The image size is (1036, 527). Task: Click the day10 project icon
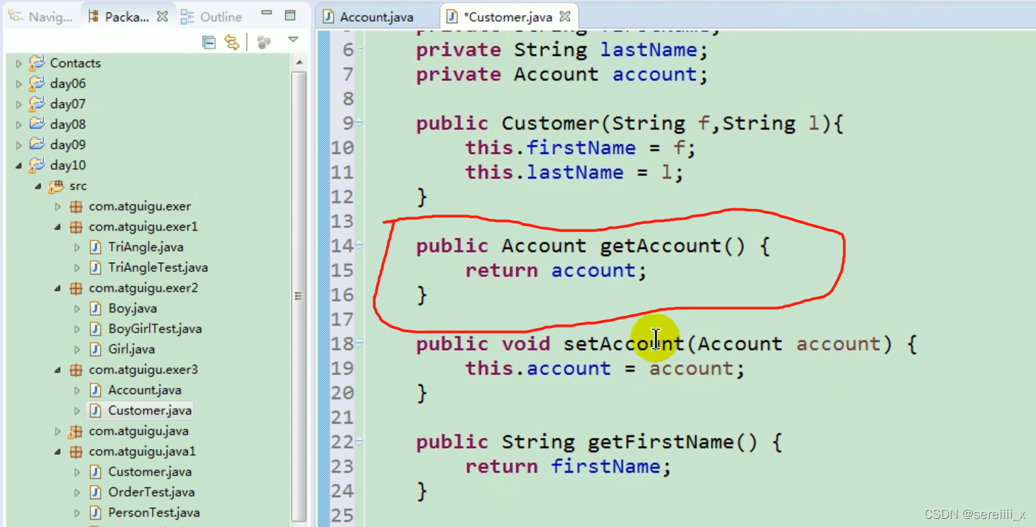[36, 165]
